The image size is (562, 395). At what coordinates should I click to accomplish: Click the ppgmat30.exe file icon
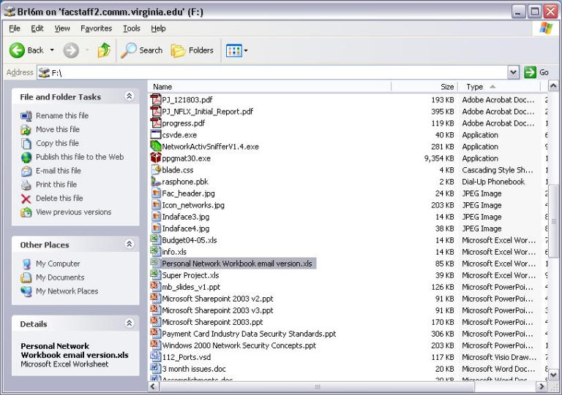click(x=155, y=158)
